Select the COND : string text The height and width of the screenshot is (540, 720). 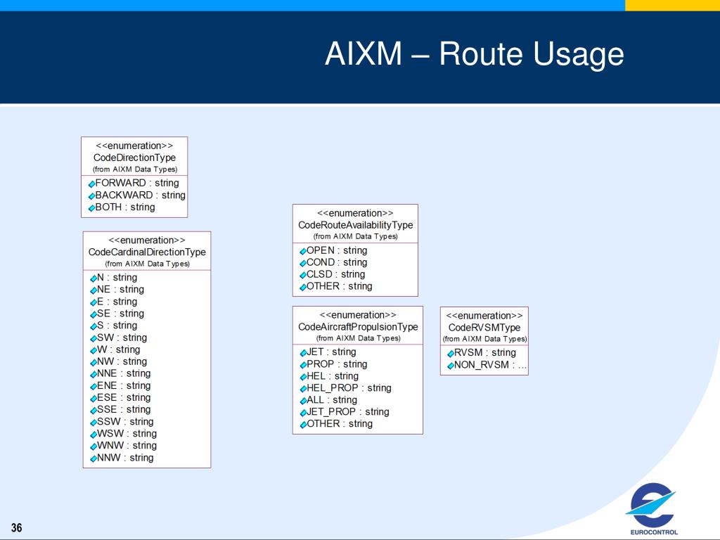coord(337,262)
